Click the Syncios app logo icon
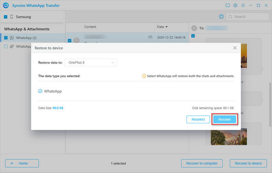Image resolution: width=272 pixels, height=173 pixels. pyautogui.click(x=6, y=6)
